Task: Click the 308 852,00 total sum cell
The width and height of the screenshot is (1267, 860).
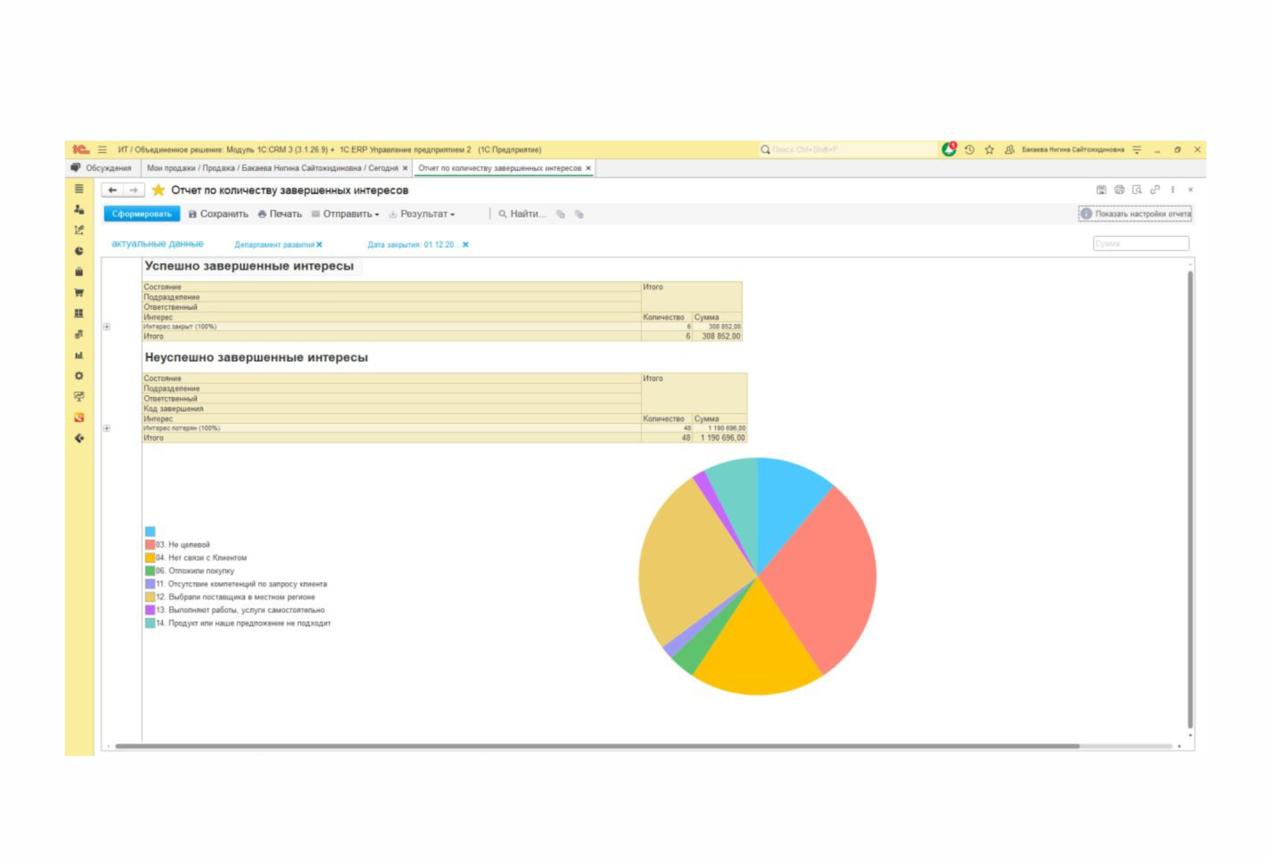Action: (x=717, y=336)
